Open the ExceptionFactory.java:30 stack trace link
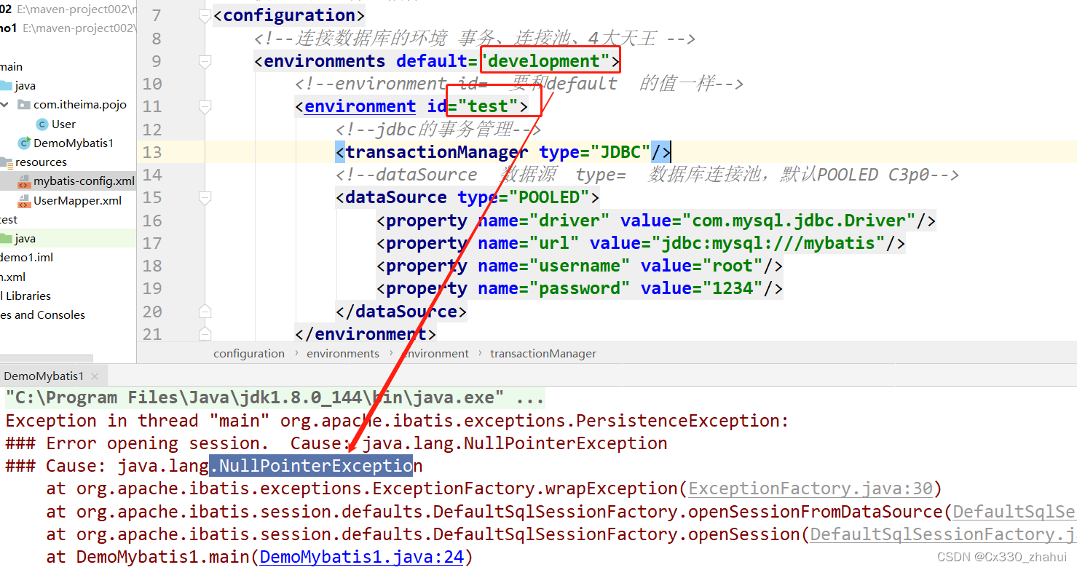Viewport: 1077px width, 570px height. pyautogui.click(x=810, y=488)
